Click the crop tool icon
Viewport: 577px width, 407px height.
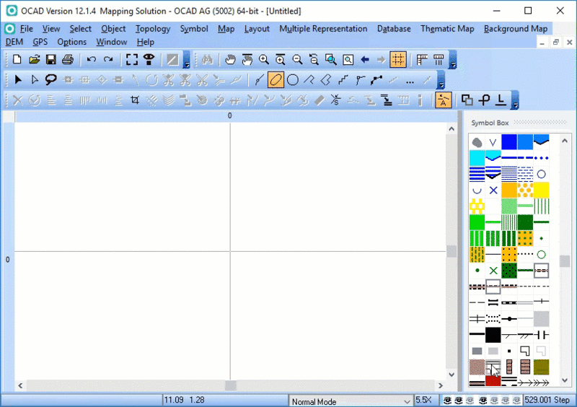(135, 100)
